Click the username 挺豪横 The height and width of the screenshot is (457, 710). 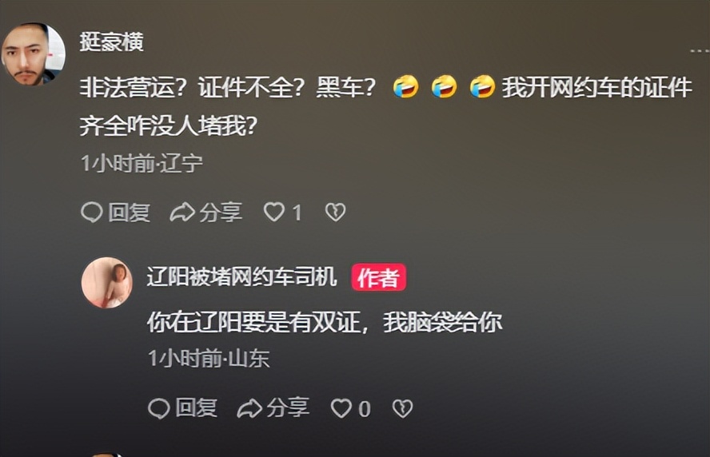112,42
